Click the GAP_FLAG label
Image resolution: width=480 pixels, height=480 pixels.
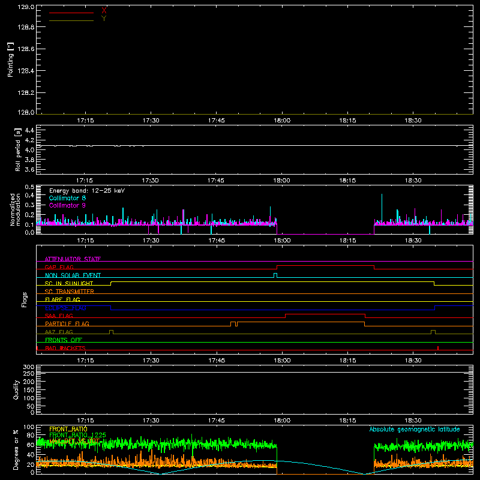(59, 267)
